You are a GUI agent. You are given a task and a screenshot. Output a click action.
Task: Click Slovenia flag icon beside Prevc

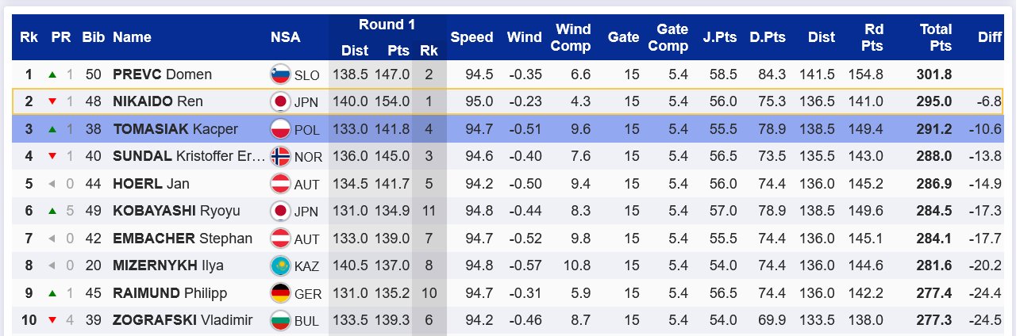click(x=279, y=74)
